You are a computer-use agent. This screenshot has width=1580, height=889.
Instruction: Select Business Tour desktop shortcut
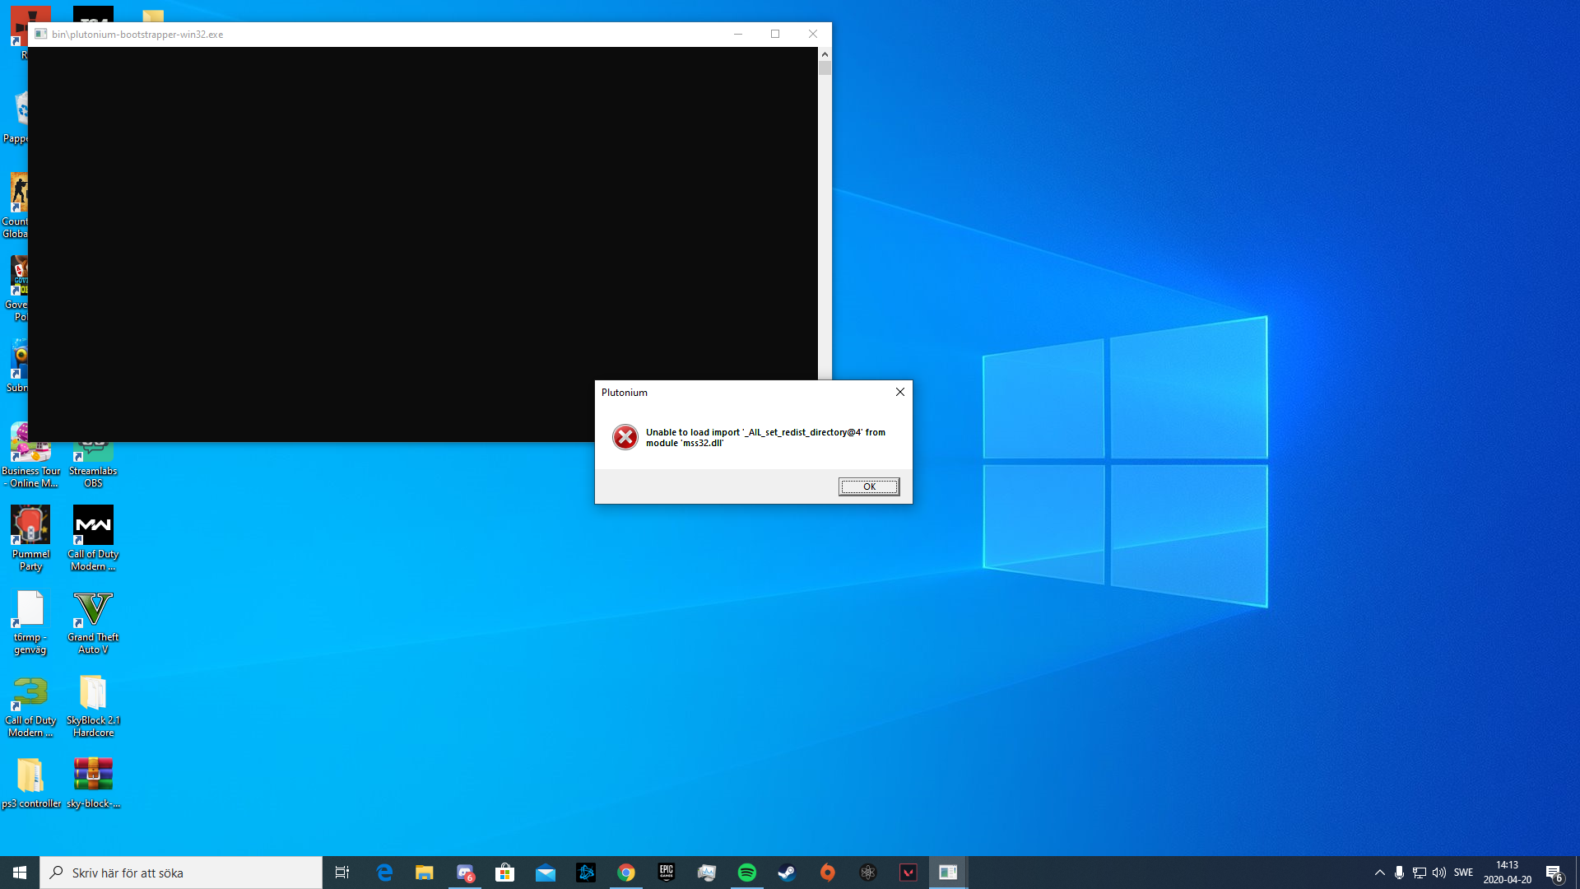click(30, 455)
